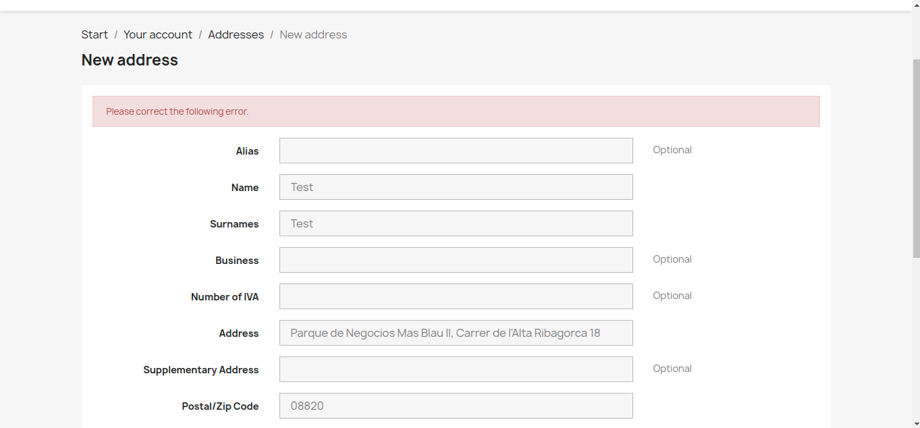Open the Addresses breadcrumb link

click(236, 34)
